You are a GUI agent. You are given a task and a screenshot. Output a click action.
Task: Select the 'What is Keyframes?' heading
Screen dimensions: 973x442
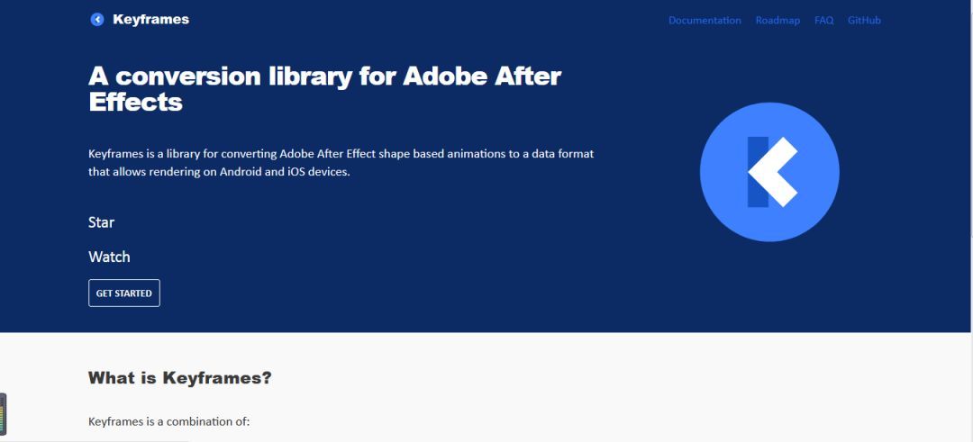(x=179, y=378)
